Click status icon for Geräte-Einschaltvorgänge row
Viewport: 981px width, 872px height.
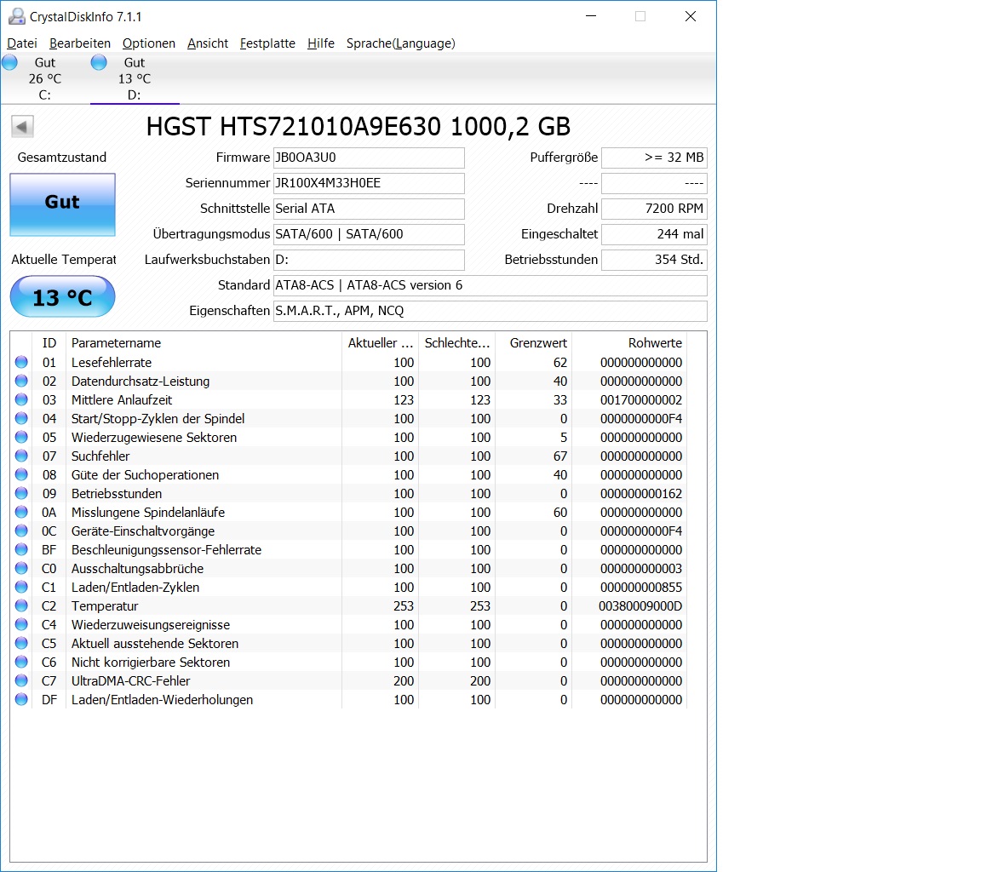pyautogui.click(x=21, y=531)
